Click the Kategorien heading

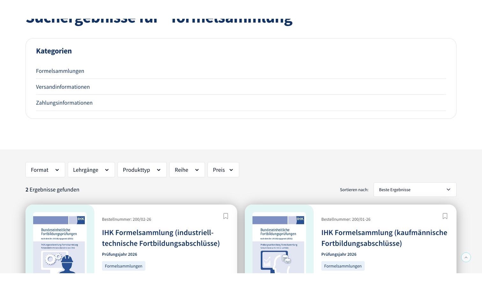[54, 51]
